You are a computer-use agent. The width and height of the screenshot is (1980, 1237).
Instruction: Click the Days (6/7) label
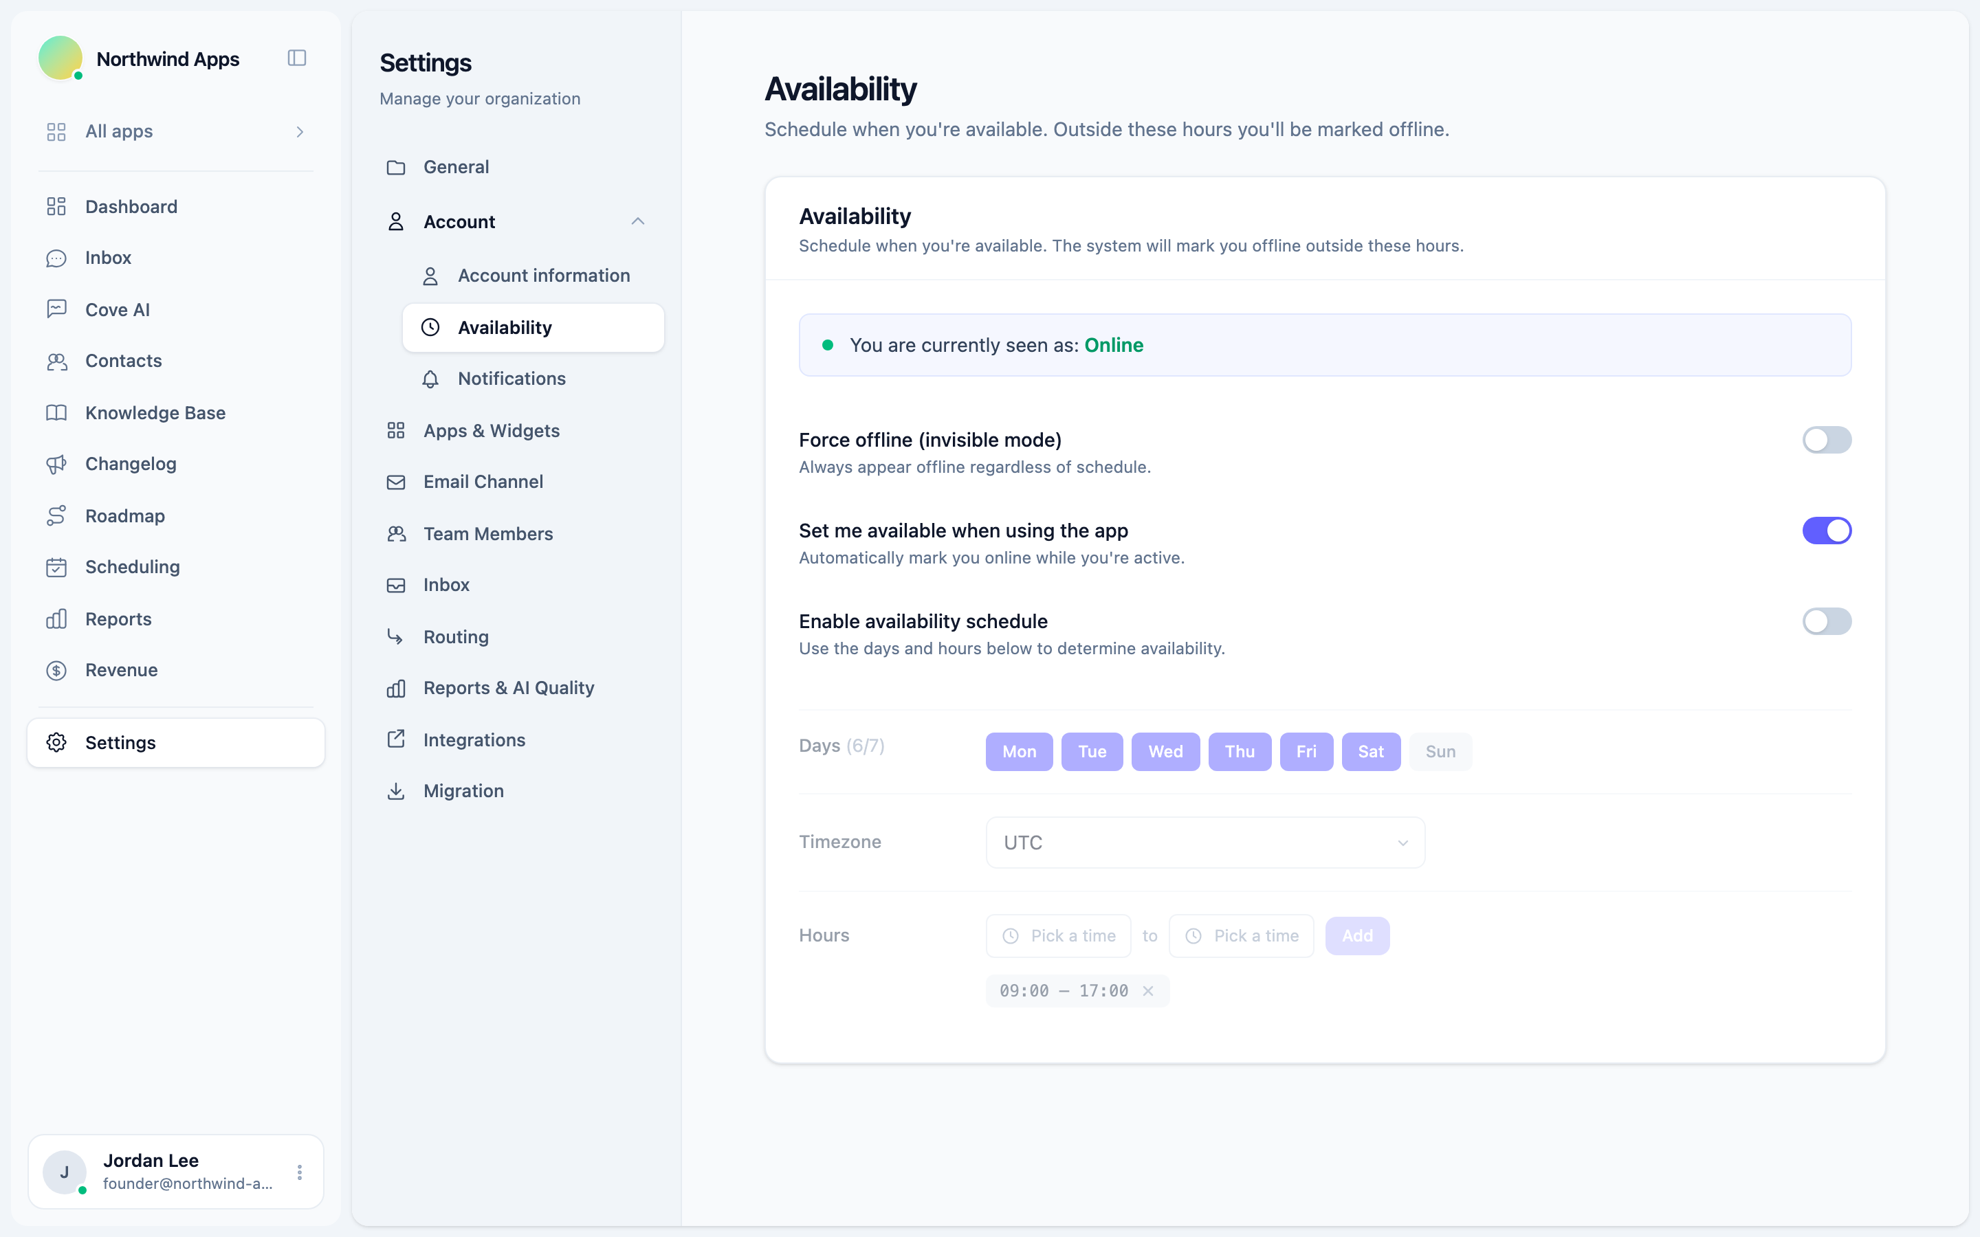click(x=841, y=746)
